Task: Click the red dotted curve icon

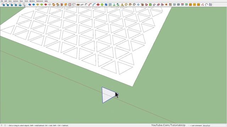Action: [90, 5]
